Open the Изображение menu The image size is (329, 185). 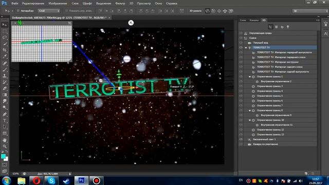point(58,4)
